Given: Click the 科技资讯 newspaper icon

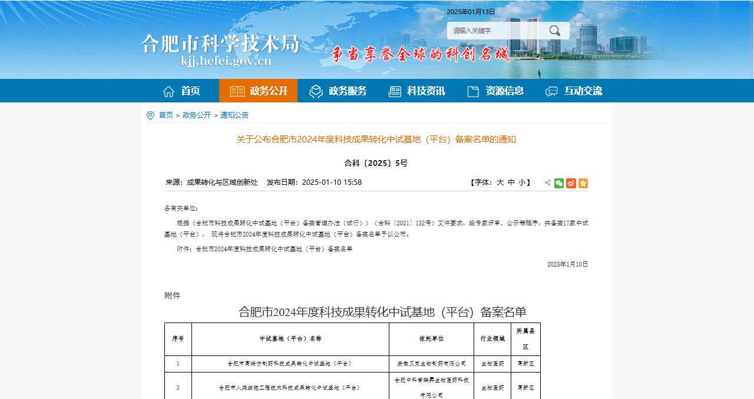Looking at the screenshot, I should click(395, 91).
